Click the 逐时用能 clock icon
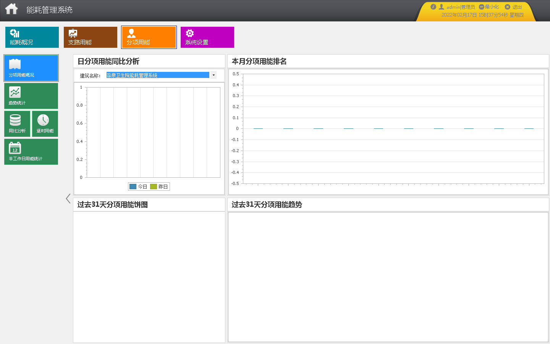The image size is (550, 344). 43,120
